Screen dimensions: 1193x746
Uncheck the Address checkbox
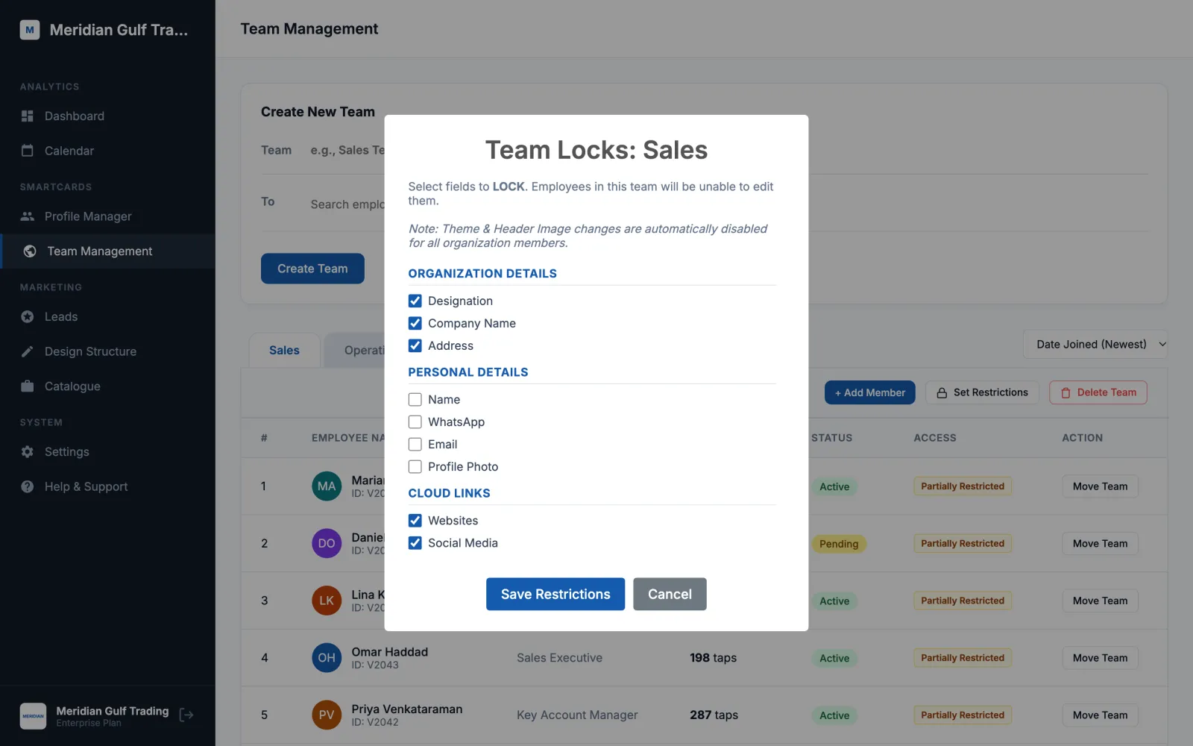415,345
